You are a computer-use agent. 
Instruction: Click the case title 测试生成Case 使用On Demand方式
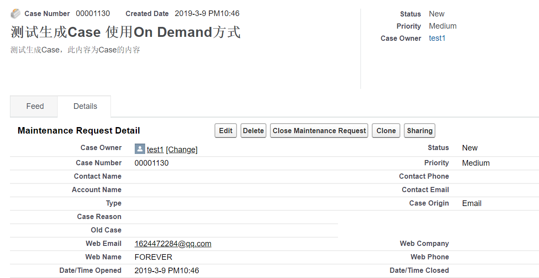[x=126, y=32]
